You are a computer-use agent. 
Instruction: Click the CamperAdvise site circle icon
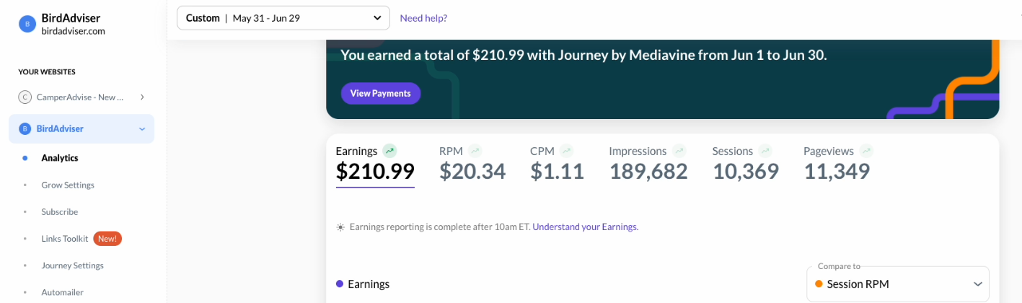click(25, 97)
